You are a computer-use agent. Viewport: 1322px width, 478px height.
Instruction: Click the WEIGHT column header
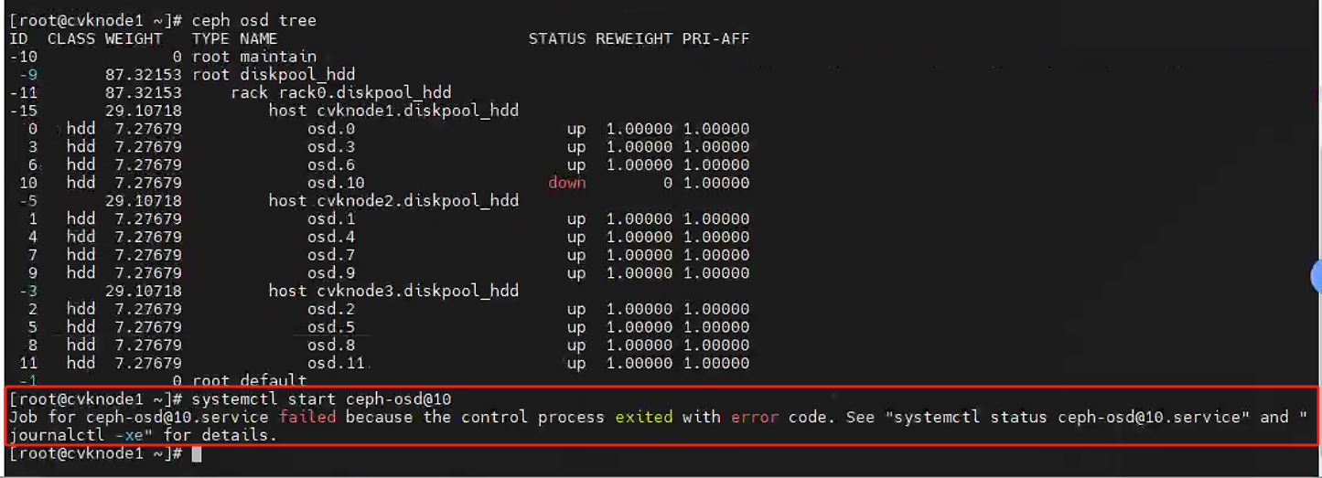(x=134, y=38)
